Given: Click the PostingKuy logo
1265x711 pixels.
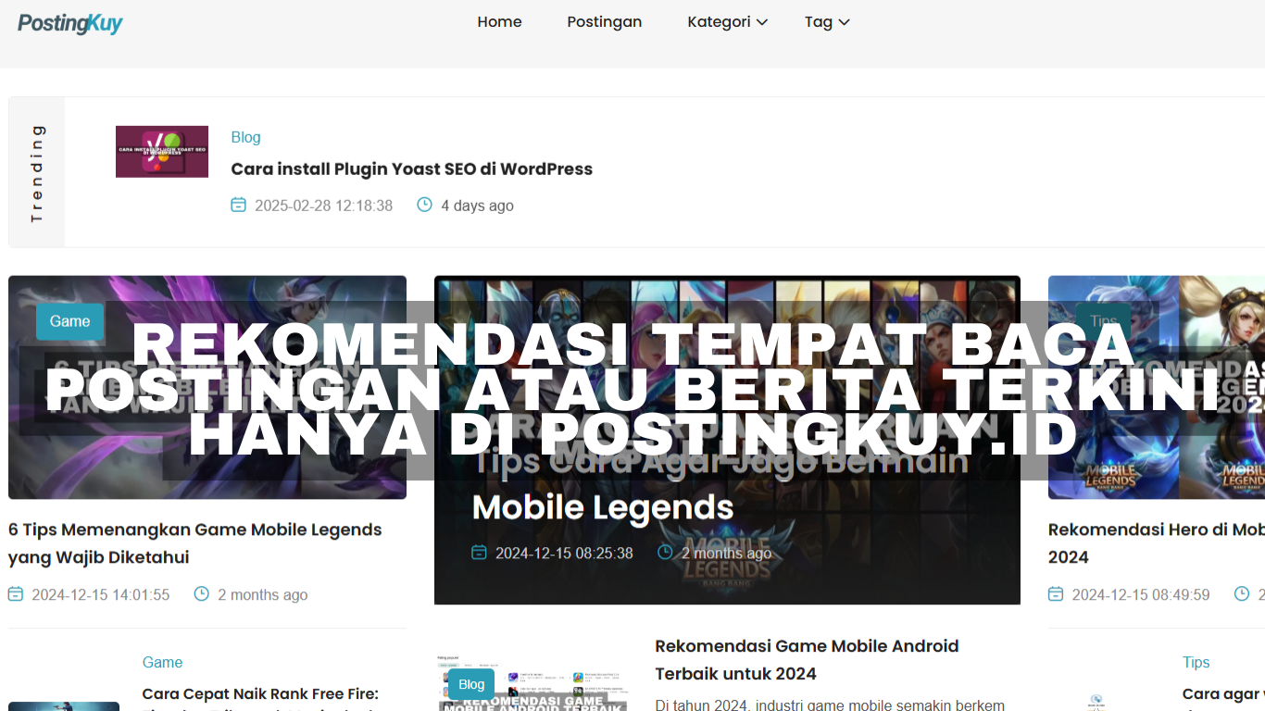Looking at the screenshot, I should tap(70, 23).
